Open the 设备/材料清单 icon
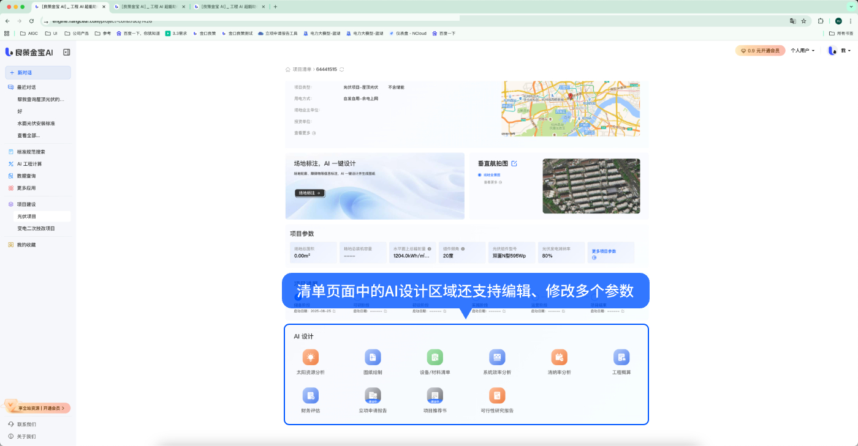858x446 pixels. click(435, 357)
